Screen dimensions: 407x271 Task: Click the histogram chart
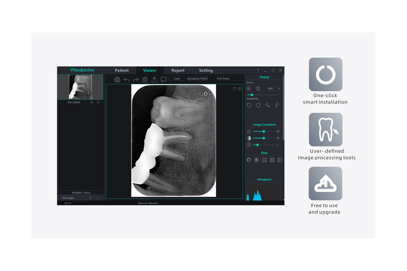coord(264,192)
